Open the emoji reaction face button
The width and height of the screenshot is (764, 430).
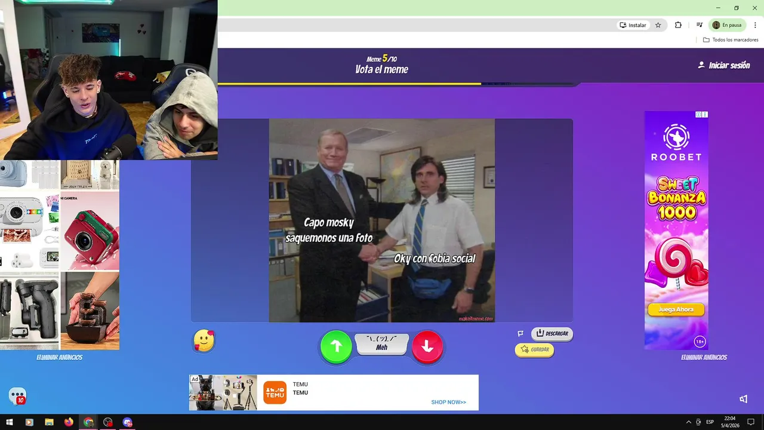pyautogui.click(x=204, y=341)
